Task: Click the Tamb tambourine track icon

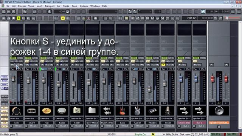Action: pos(62,111)
